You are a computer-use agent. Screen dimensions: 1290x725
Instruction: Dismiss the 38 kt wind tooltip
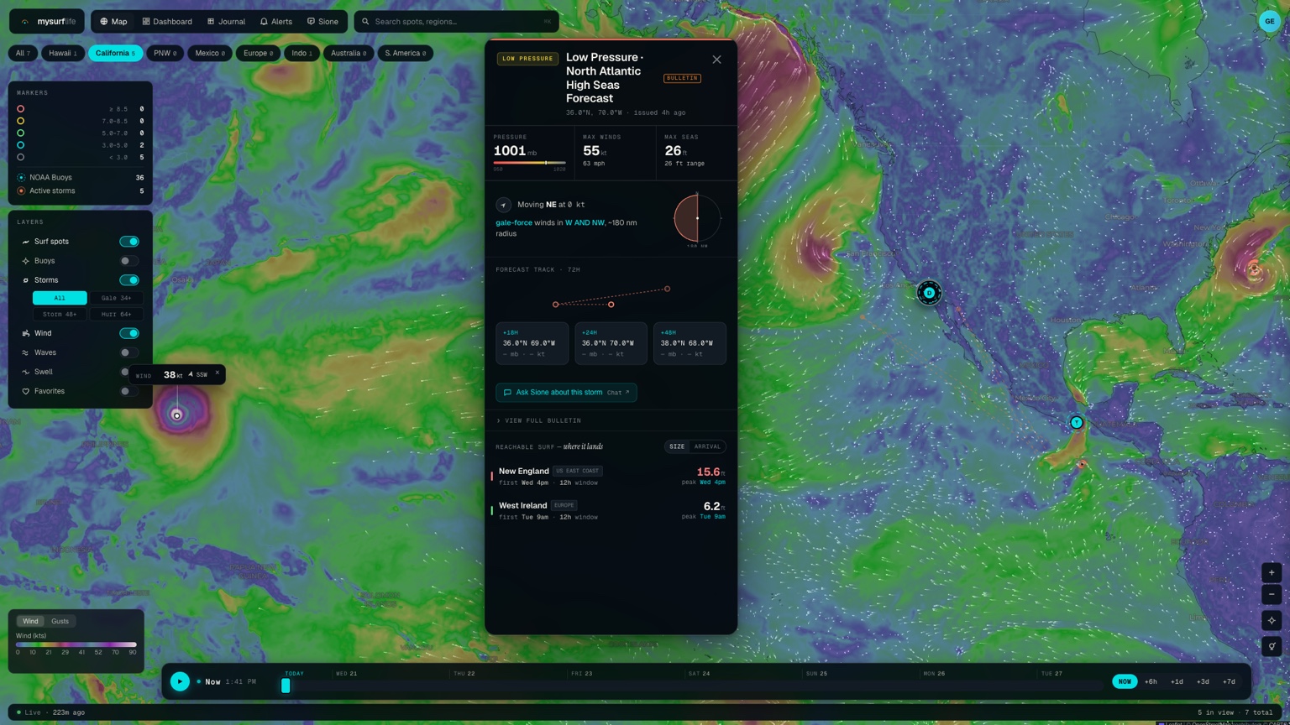click(218, 373)
